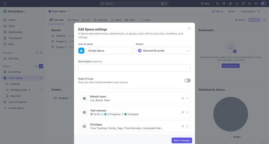This screenshot has height=144, width=269.
Task: Open the user avatar menu in top bar
Action: click(x=264, y=3)
